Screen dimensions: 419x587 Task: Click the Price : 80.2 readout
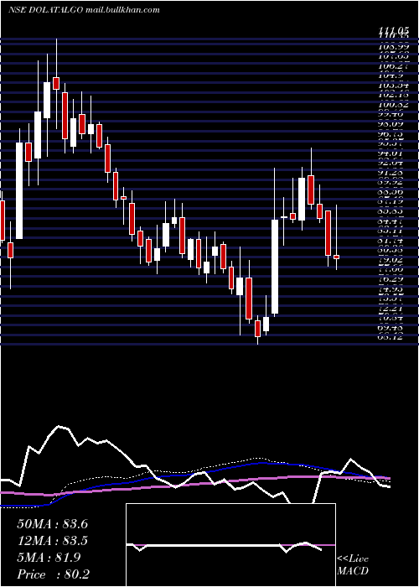coord(53,574)
